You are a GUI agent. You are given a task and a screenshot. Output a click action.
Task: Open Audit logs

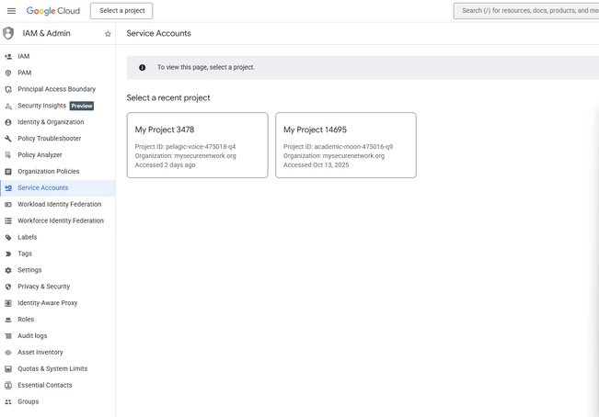(x=58, y=336)
